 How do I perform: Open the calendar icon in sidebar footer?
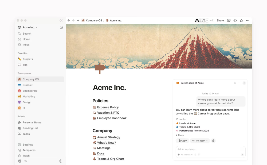pyautogui.click(x=20, y=161)
